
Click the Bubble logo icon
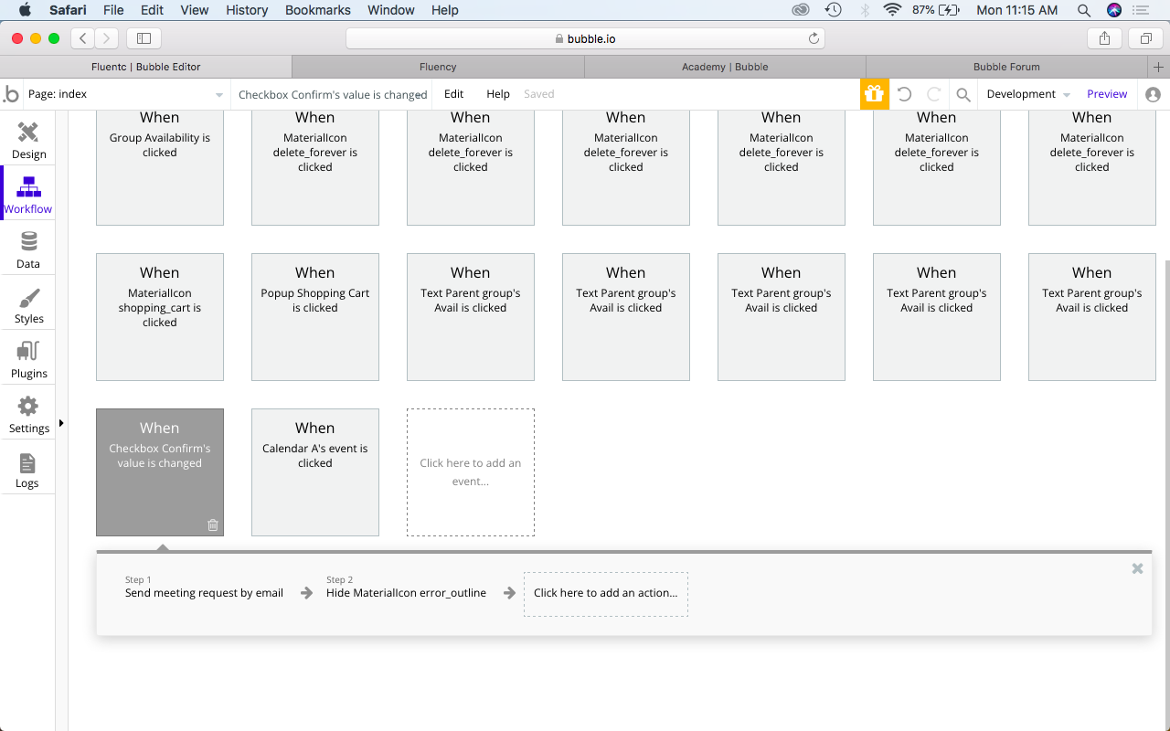click(11, 94)
